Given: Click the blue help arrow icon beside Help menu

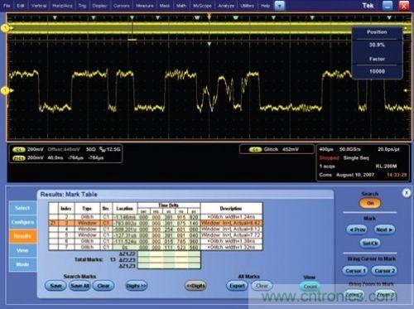Looking at the screenshot, I should point(279,6).
